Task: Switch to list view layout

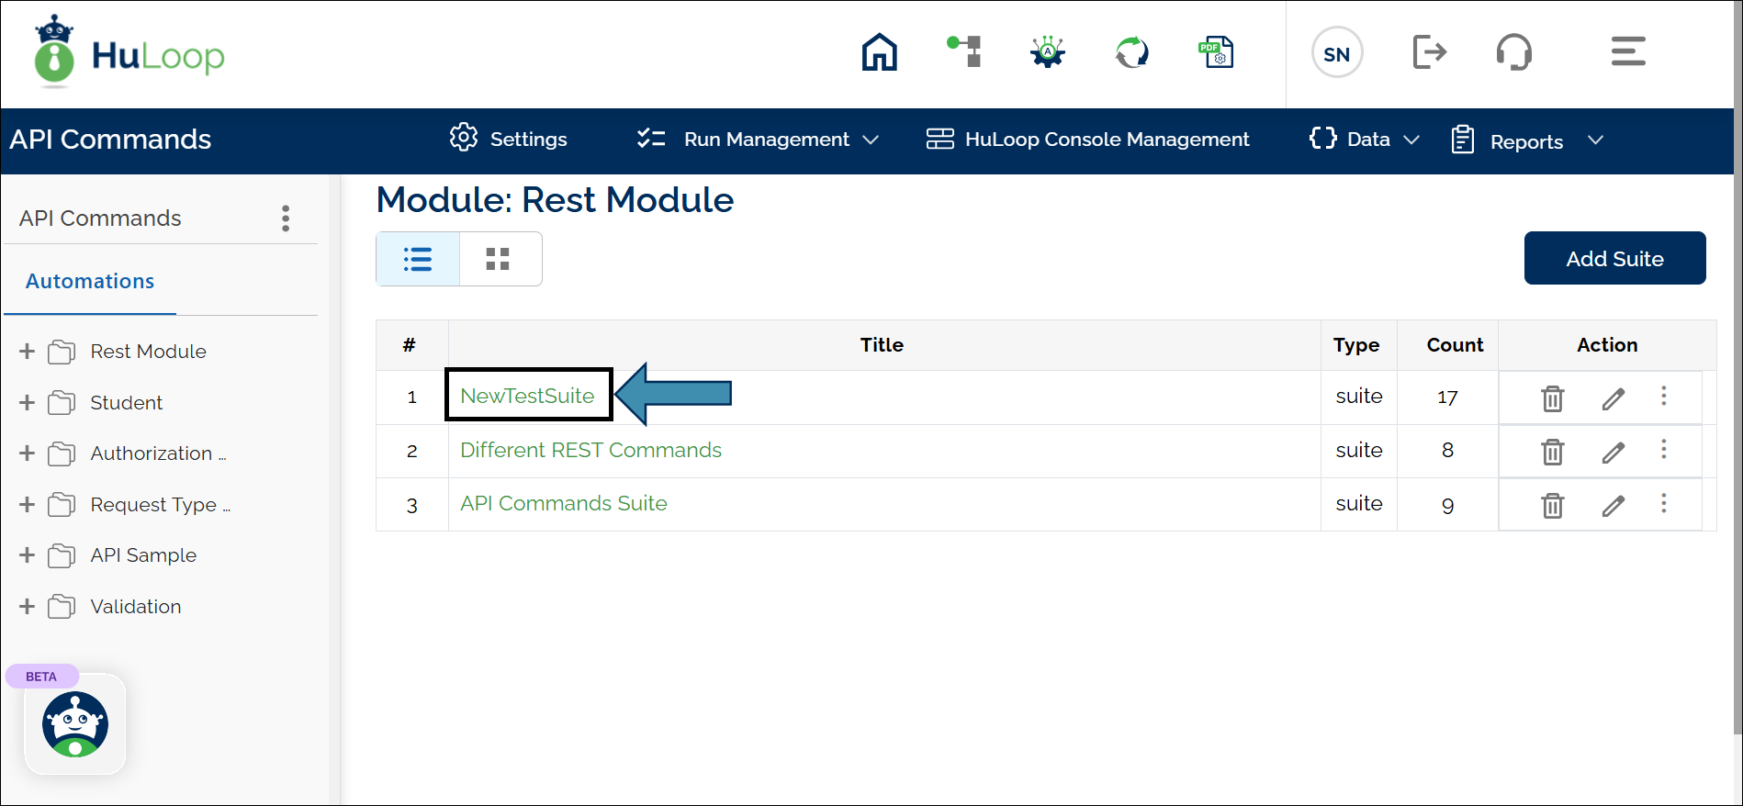Action: 418,259
